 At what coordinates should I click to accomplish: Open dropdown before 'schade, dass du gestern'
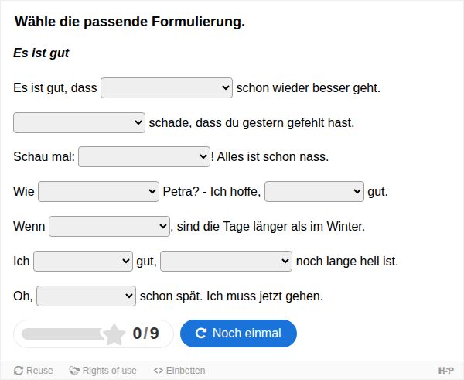(x=79, y=122)
